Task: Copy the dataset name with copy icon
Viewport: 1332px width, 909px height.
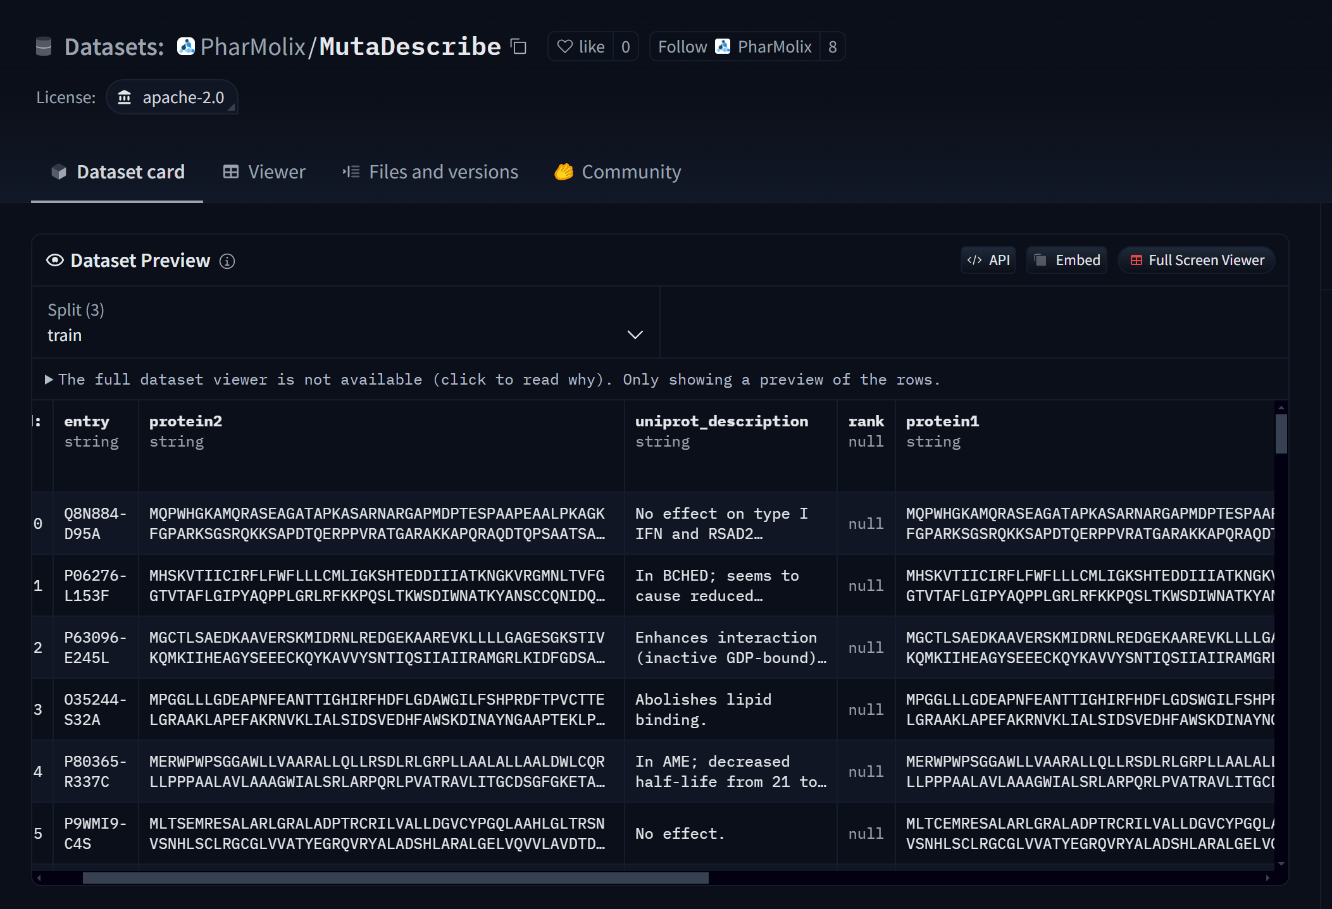Action: click(519, 47)
